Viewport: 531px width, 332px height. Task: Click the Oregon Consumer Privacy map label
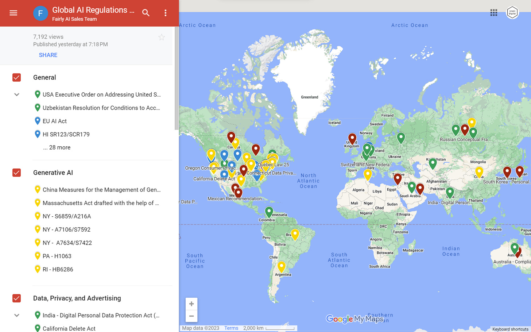tap(212, 168)
